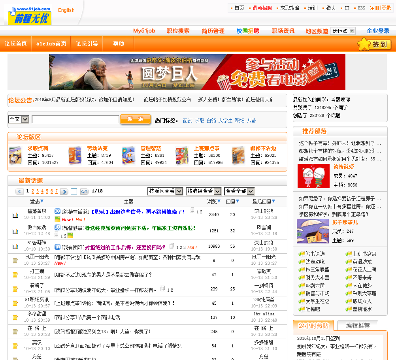
Task: Open 2016年10月13日签到 hot post
Action: pyautogui.click(x=319, y=338)
